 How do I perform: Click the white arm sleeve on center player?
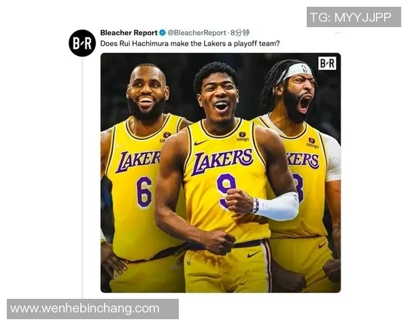click(x=278, y=206)
